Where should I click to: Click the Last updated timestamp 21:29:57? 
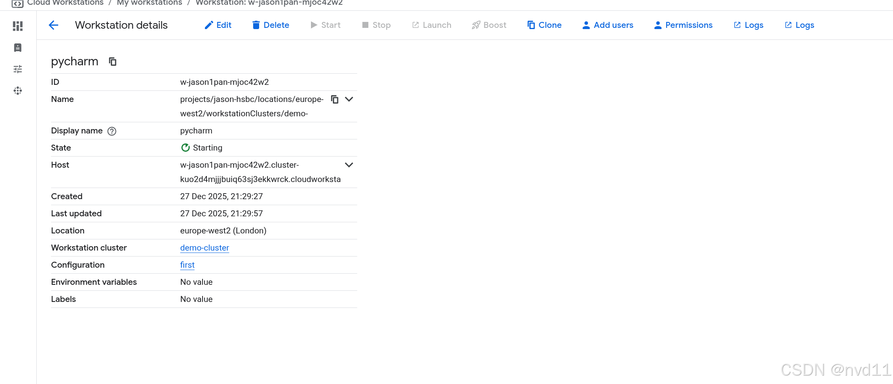(221, 214)
